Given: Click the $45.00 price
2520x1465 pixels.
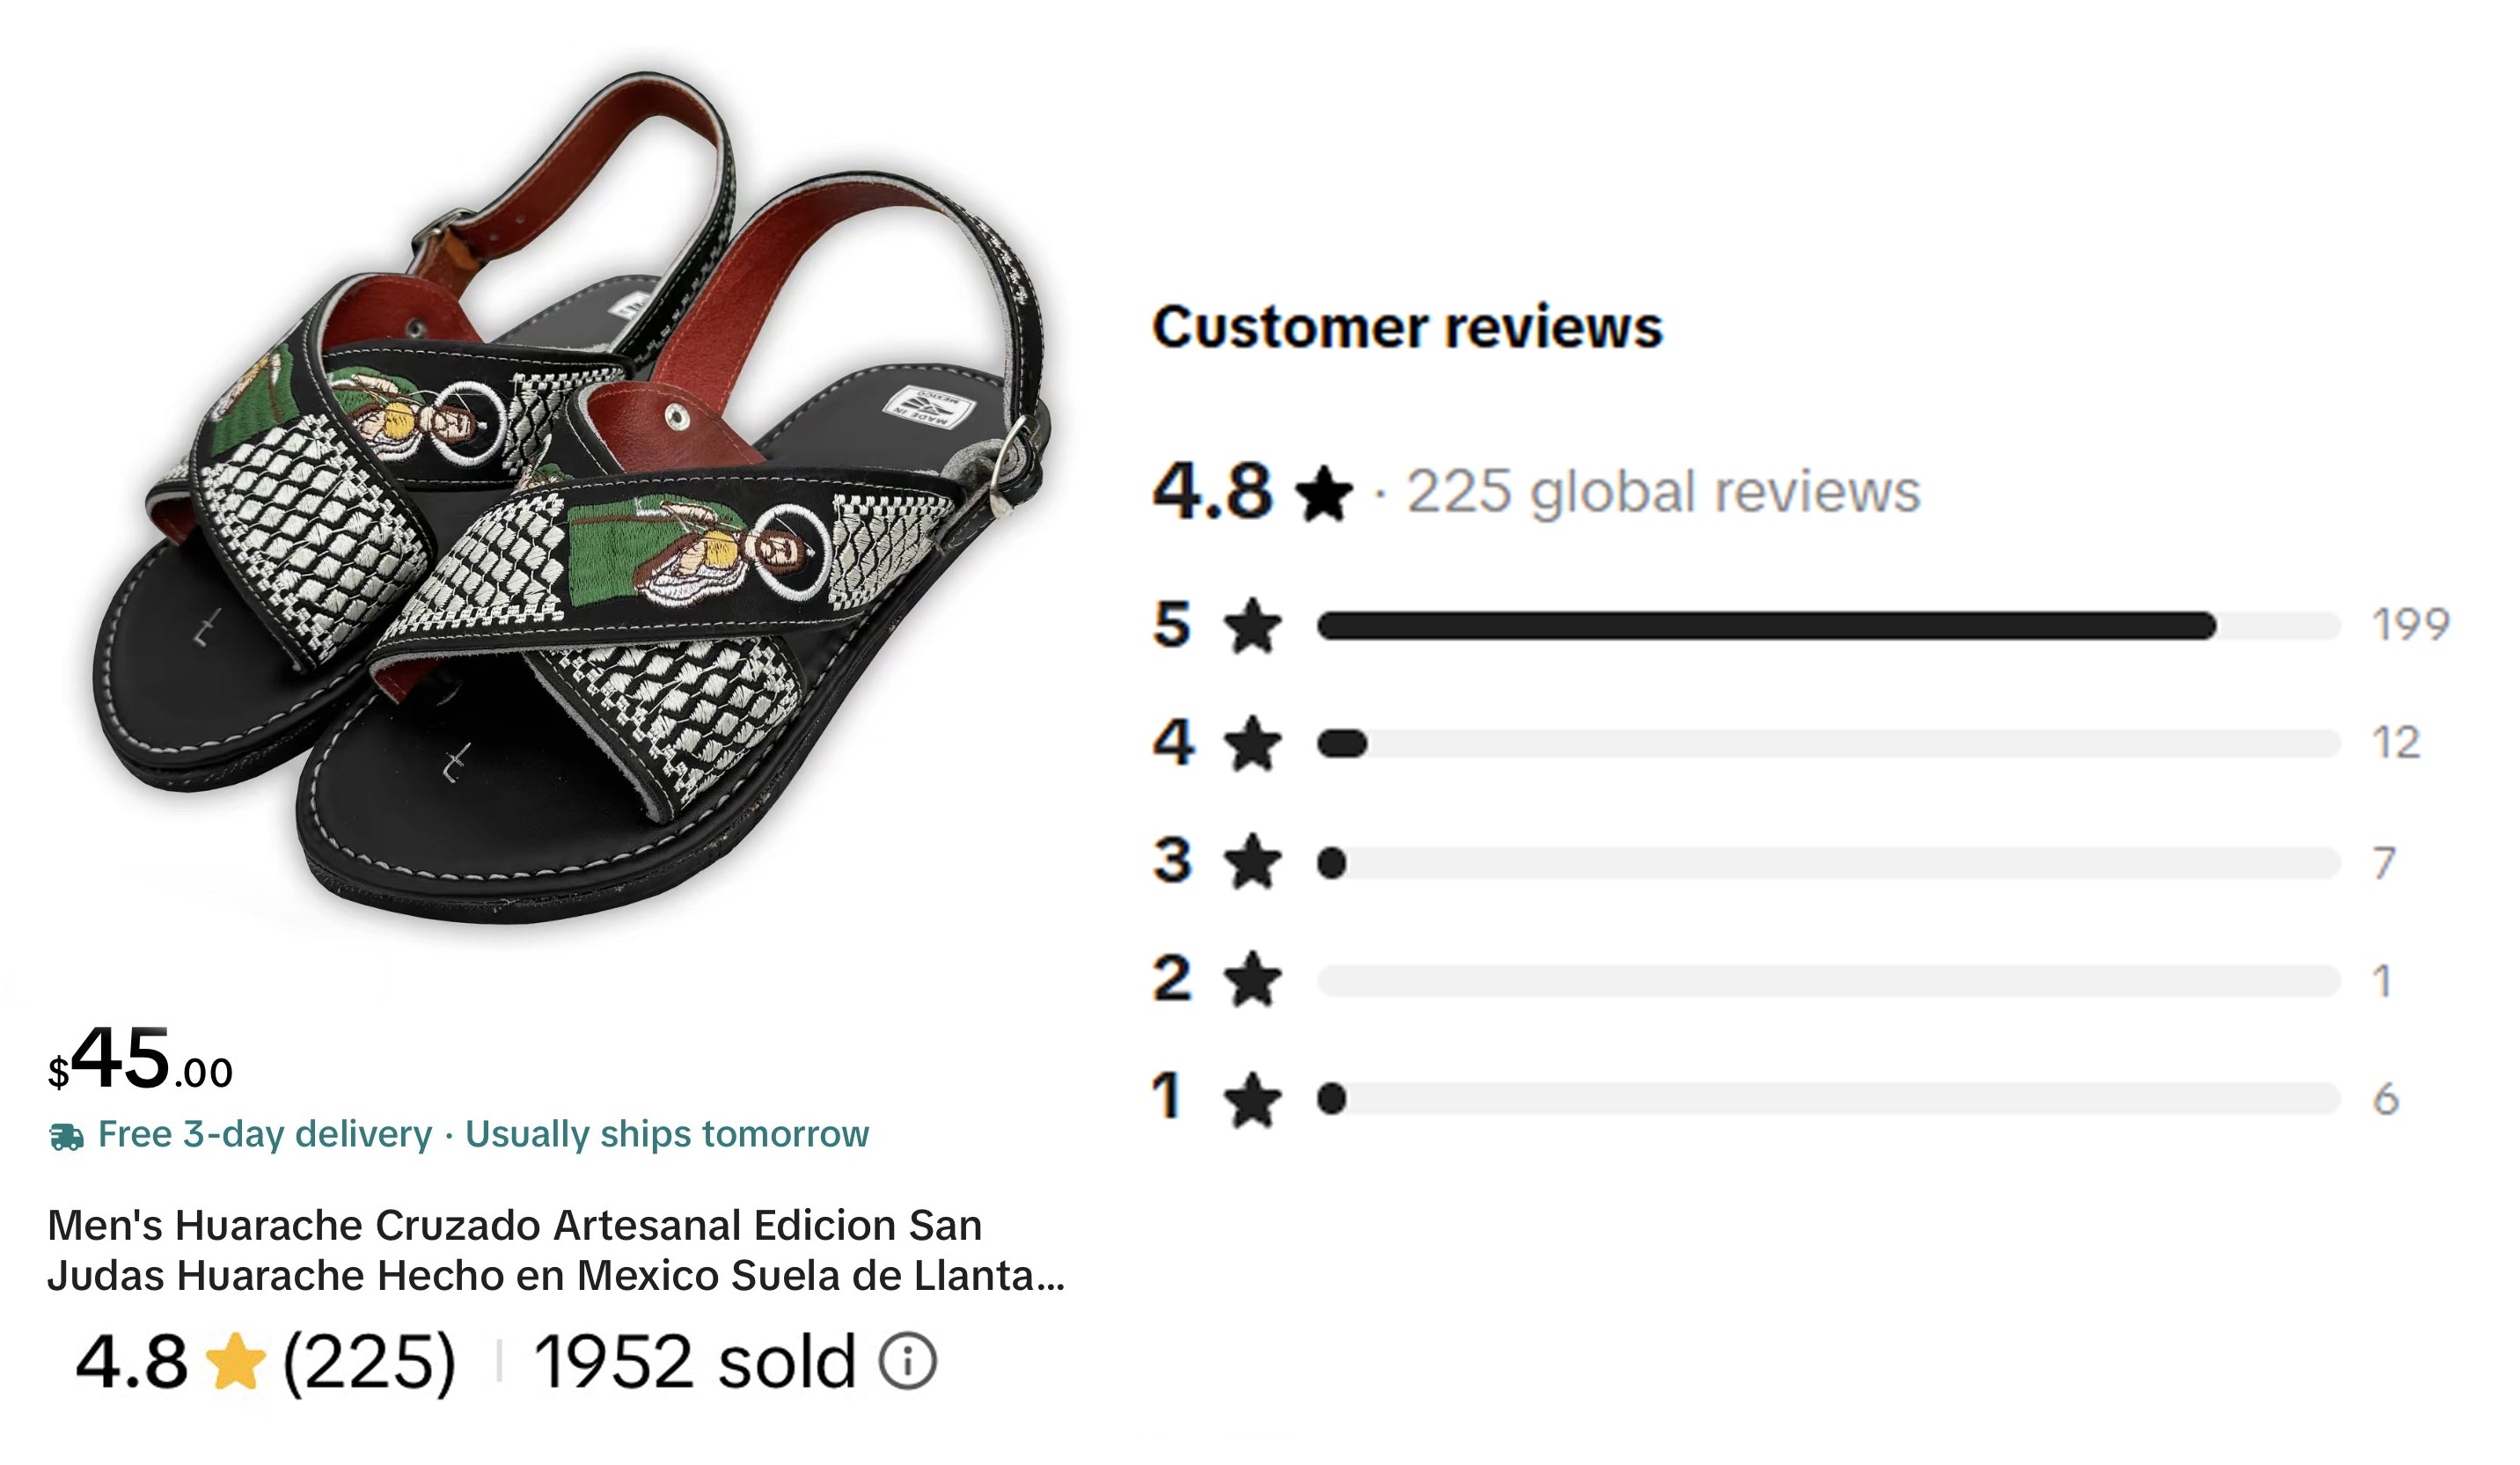Looking at the screenshot, I should (140, 1058).
